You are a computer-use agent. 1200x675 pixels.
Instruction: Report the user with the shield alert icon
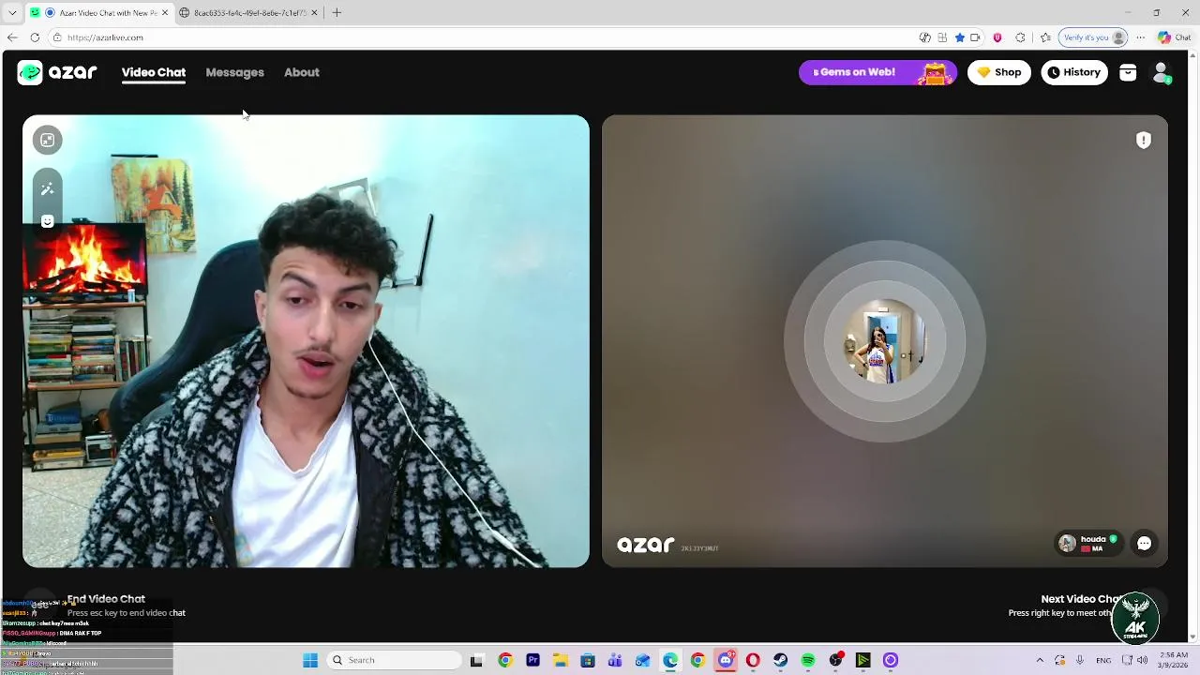click(x=1144, y=140)
